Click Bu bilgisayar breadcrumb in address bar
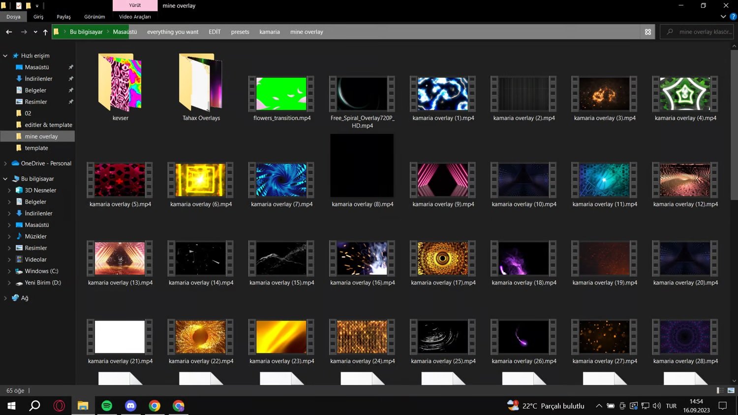Screen dimensions: 738x415 pos(86,32)
